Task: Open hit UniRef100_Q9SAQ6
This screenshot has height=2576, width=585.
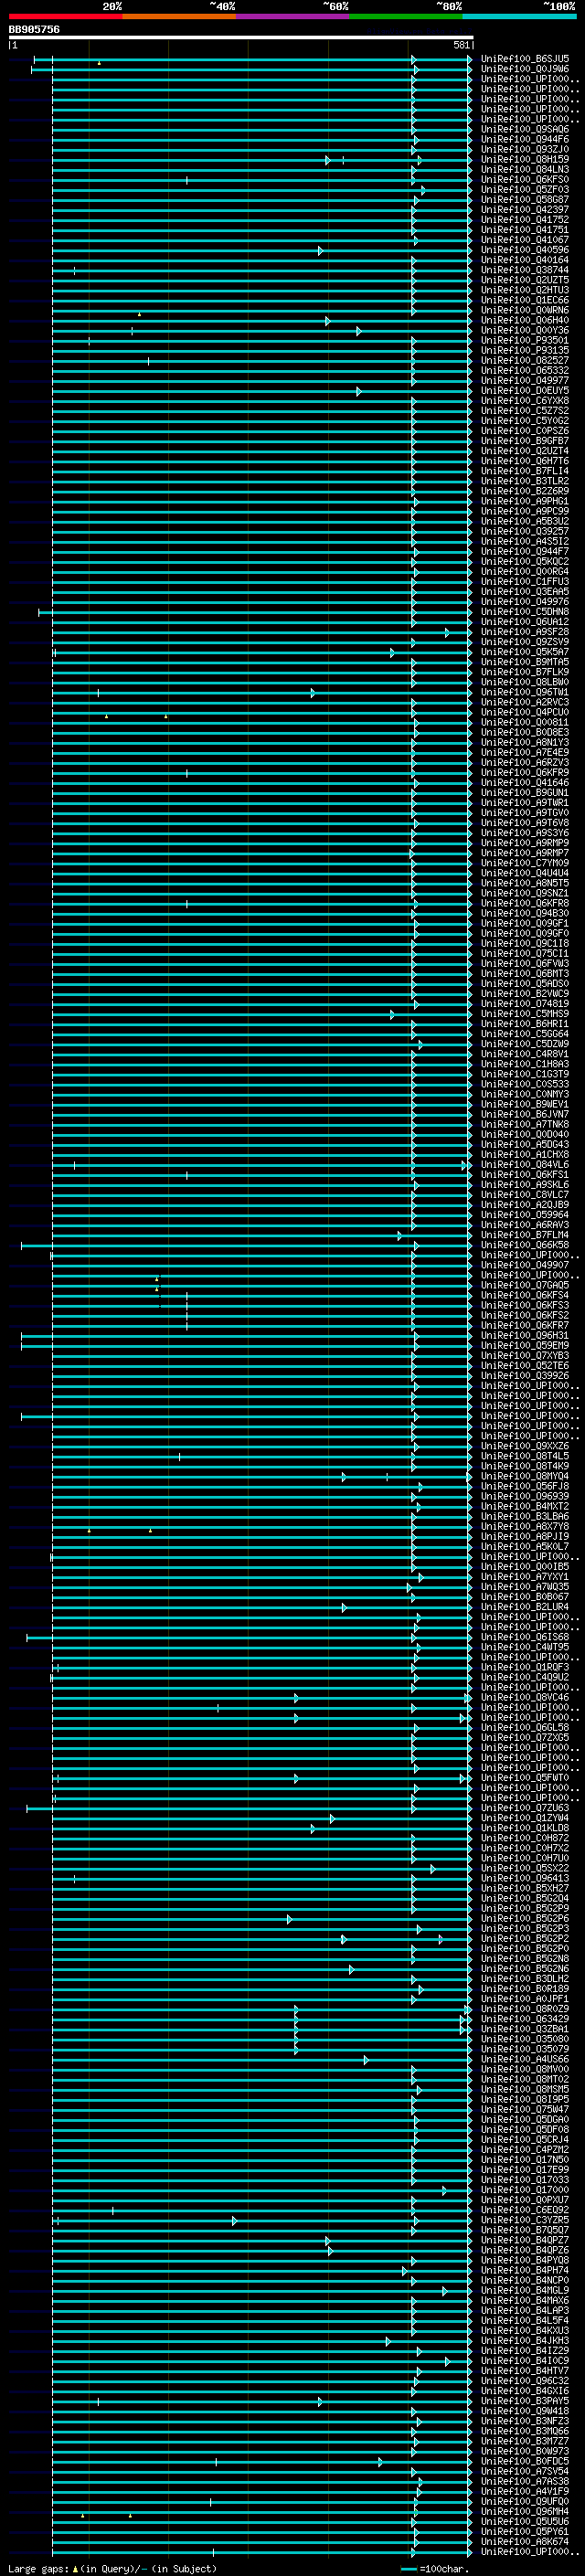Action: tap(525, 129)
